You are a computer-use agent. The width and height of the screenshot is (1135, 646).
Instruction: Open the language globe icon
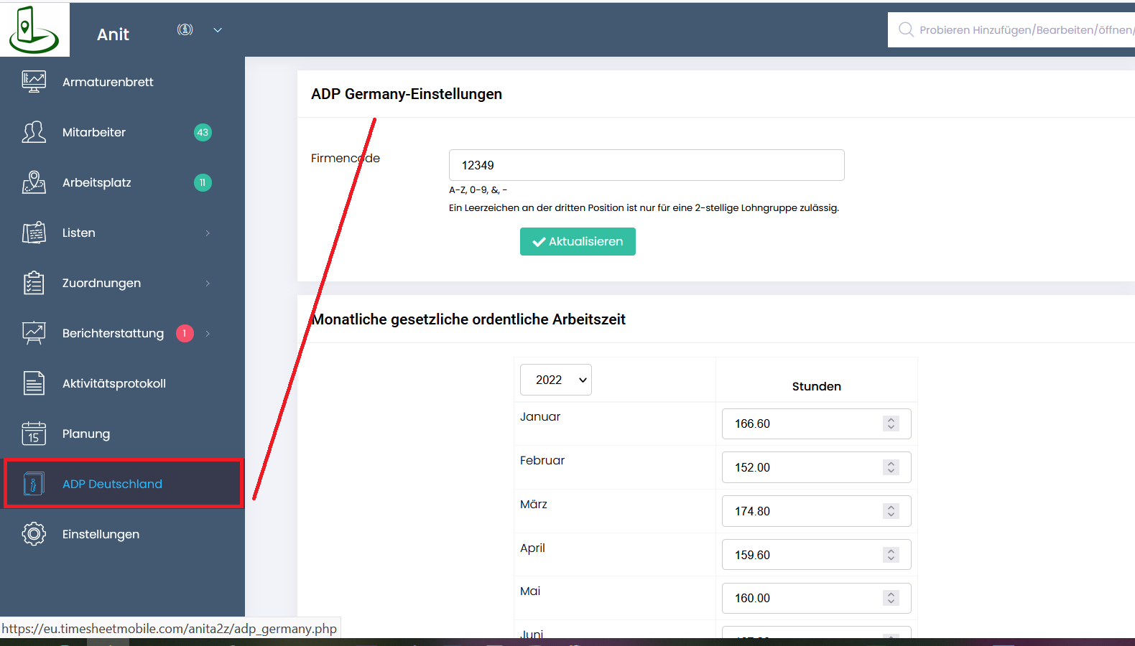click(x=185, y=29)
